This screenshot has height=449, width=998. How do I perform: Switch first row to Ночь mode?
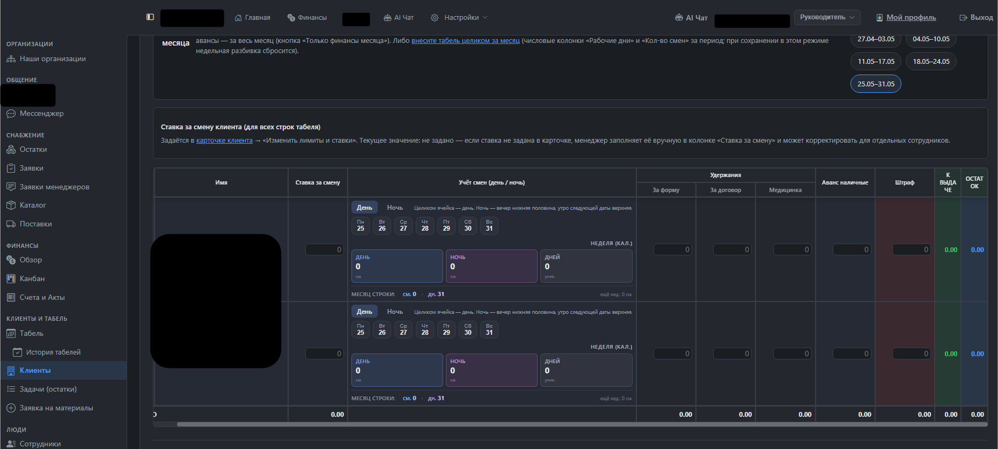coord(395,208)
